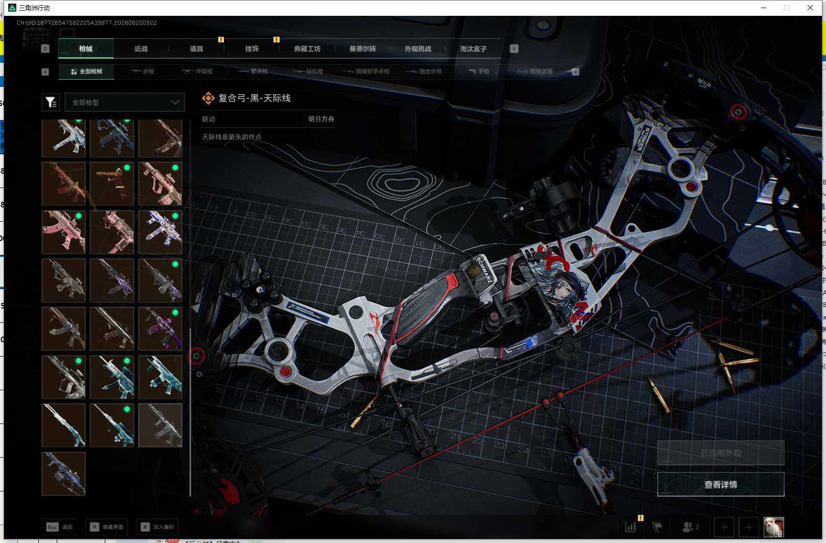Viewport: 826px width, 543px height.
Task: Click the 已应用外观 button
Action: pyautogui.click(x=721, y=453)
